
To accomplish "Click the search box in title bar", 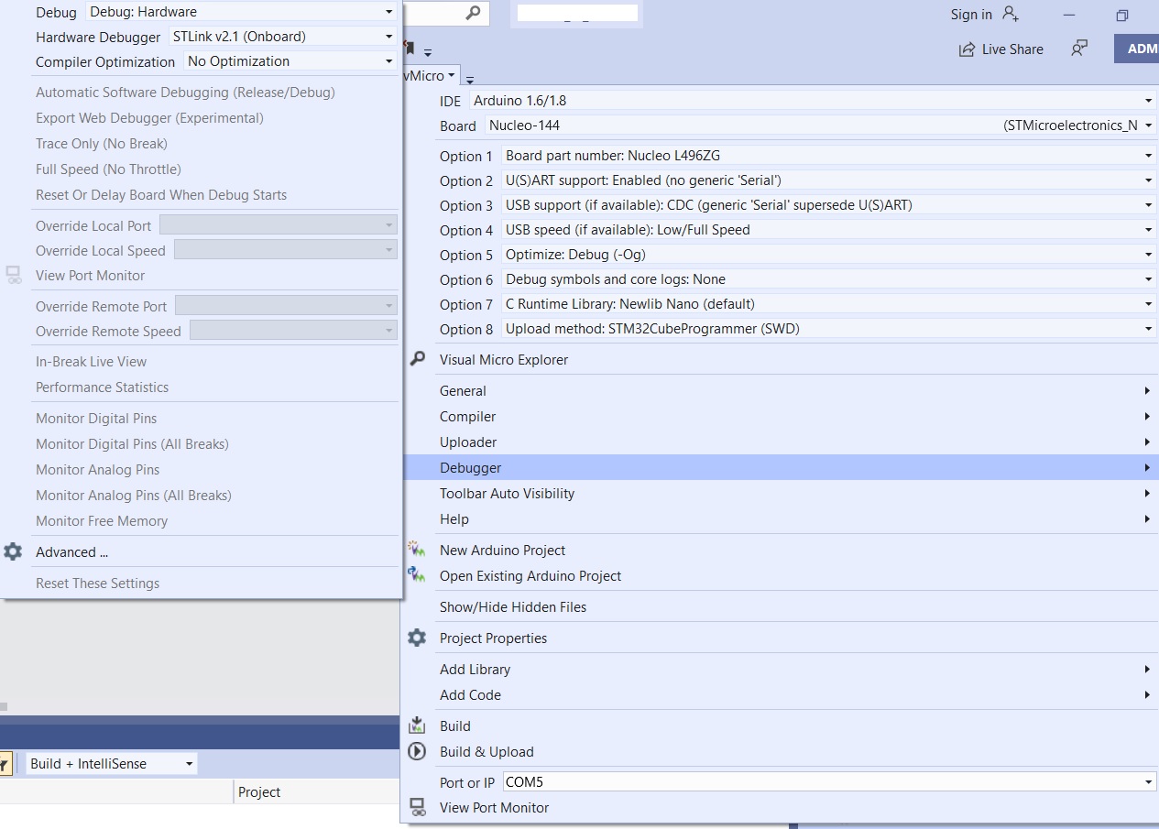I will tap(446, 13).
